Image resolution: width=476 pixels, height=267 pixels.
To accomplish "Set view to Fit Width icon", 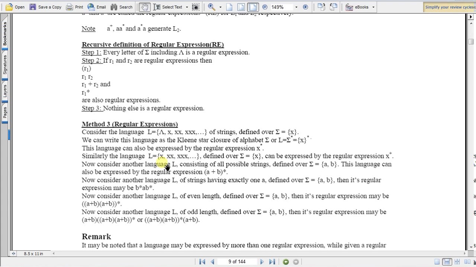I will [x=253, y=7].
